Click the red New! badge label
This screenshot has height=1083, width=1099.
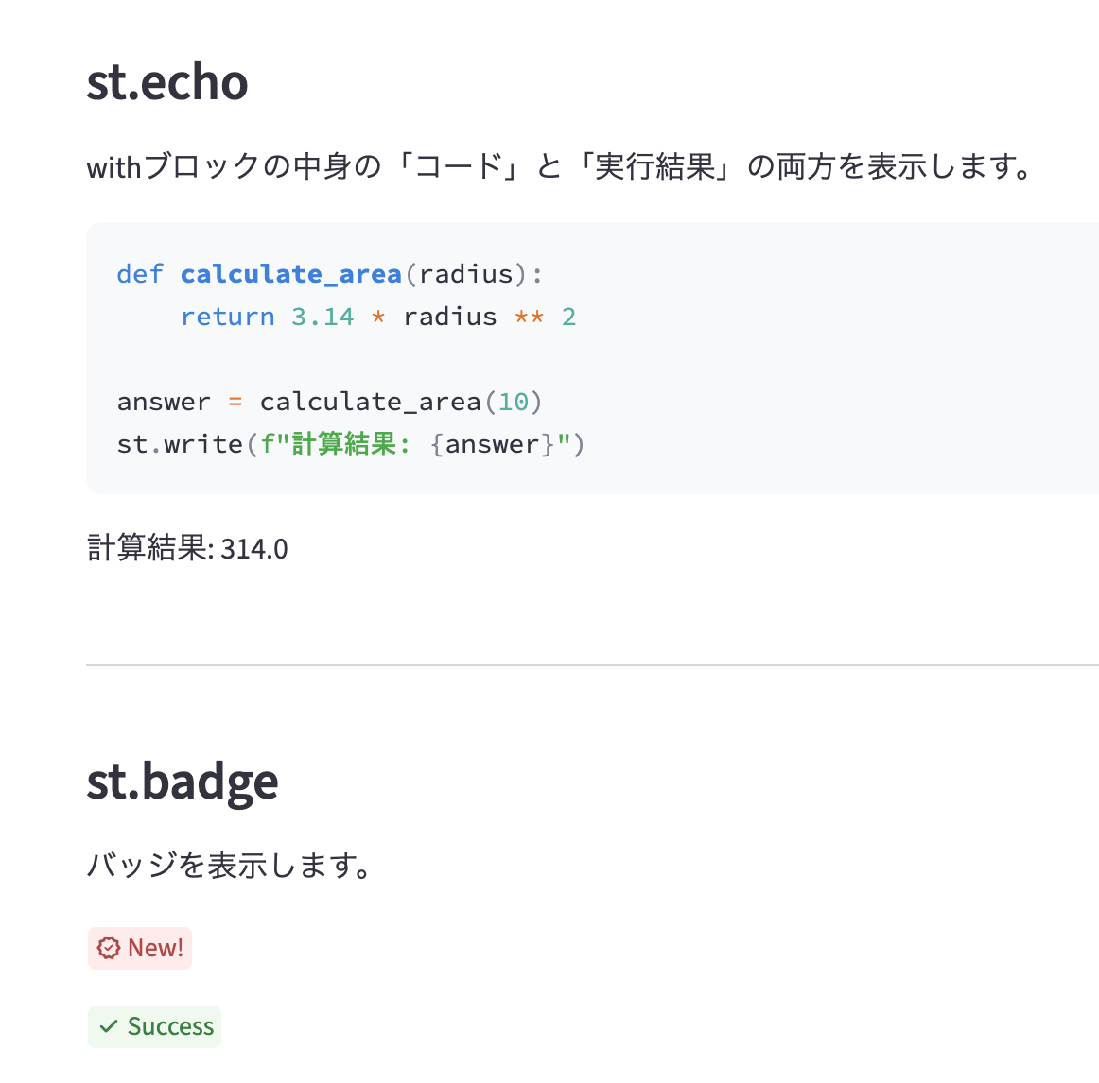[x=155, y=948]
